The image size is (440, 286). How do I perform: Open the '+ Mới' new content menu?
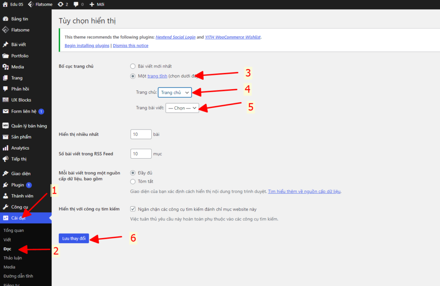[97, 4]
